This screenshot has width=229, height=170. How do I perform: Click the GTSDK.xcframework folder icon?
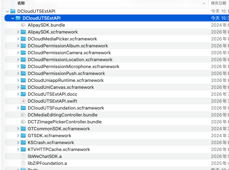tap(23, 136)
